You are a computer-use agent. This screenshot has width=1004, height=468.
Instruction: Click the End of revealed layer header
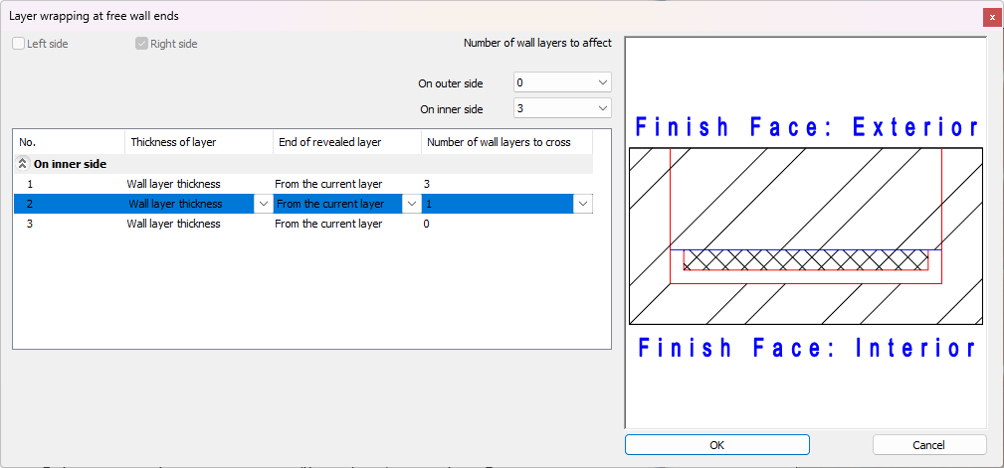coord(346,142)
